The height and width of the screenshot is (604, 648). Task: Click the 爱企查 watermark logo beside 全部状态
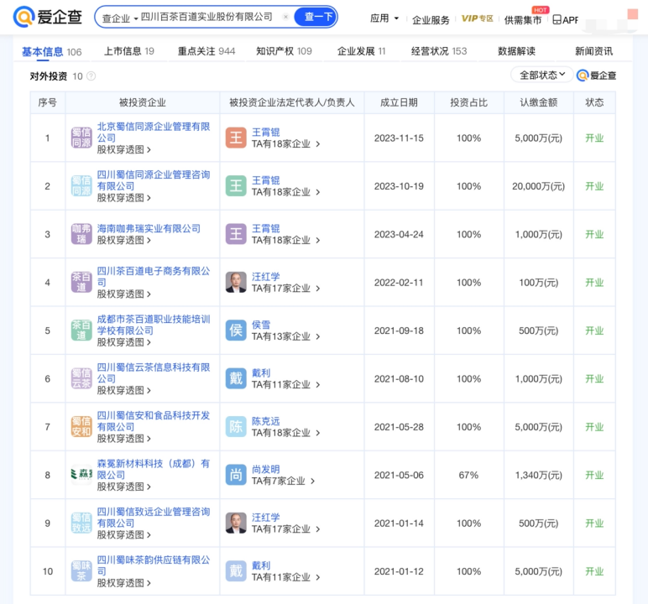pos(596,75)
